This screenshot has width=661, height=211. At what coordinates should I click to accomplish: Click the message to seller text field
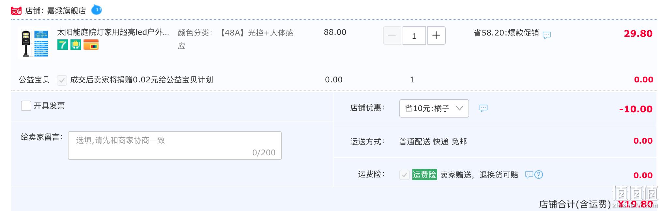[x=175, y=146]
